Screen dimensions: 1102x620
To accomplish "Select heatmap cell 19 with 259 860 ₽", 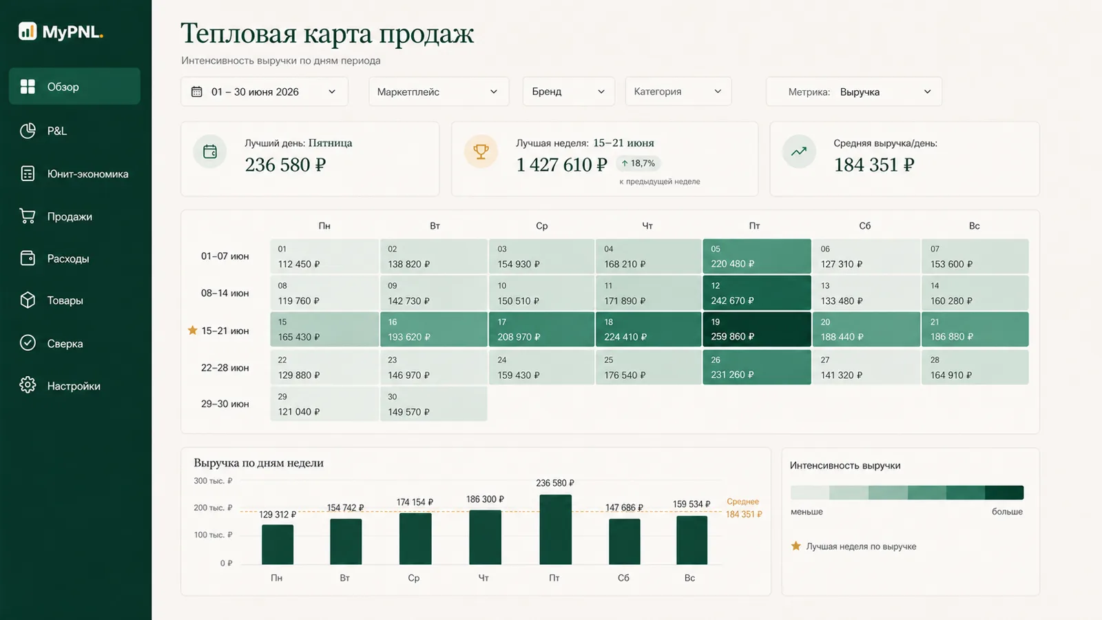I will (756, 329).
